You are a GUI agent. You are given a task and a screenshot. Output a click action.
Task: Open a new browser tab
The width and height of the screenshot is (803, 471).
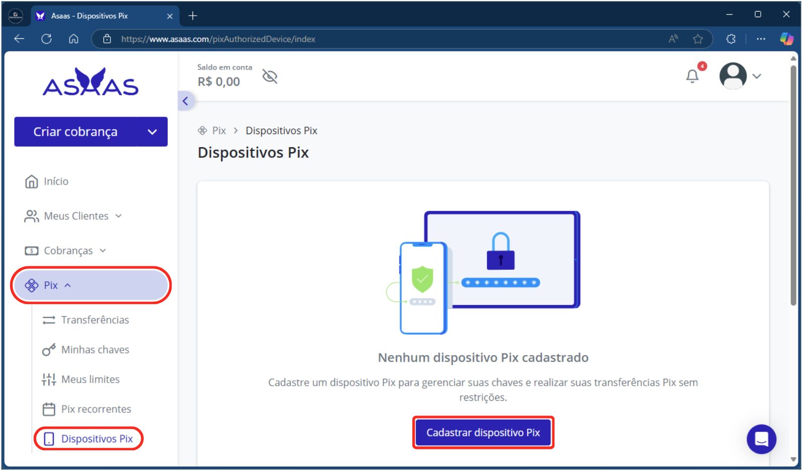(x=193, y=16)
